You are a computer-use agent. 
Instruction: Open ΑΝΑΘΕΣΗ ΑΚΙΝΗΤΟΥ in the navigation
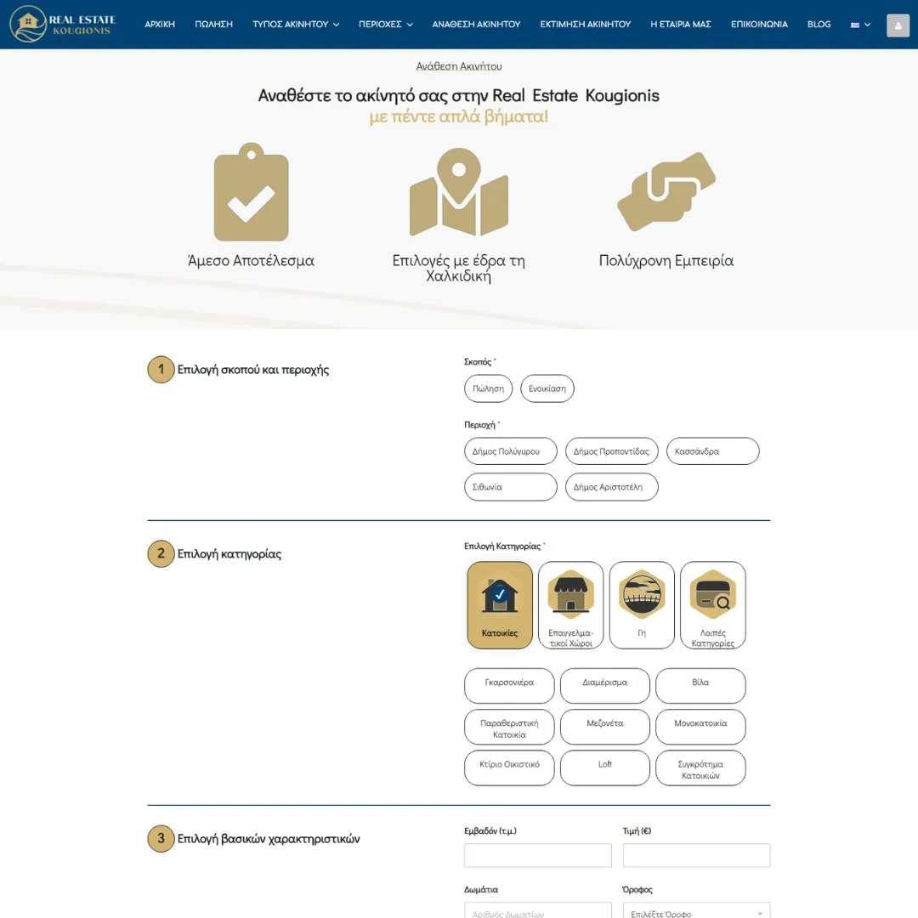[476, 25]
